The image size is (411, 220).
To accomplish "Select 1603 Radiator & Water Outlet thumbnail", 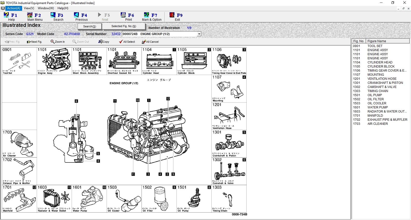I will pyautogui.click(x=54, y=199).
